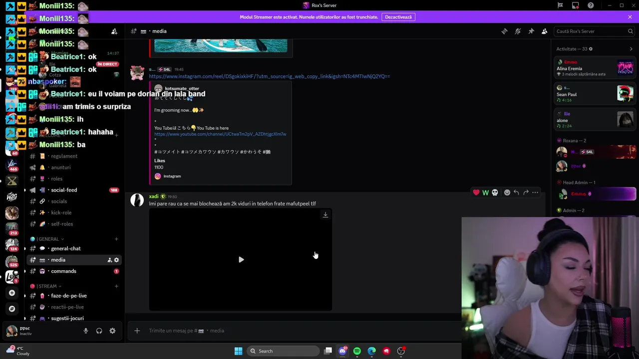Open W2G server icon
This screenshot has height=359, width=639.
pos(12,196)
